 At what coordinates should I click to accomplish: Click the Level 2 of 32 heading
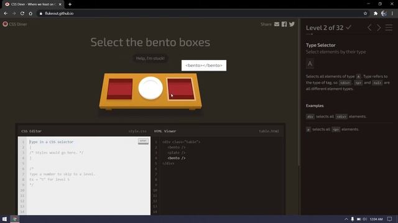[x=325, y=27]
